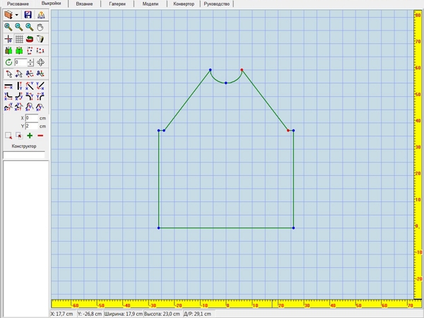Toggle the arrow pointer select tool
The image size is (424, 318).
(x=9, y=73)
